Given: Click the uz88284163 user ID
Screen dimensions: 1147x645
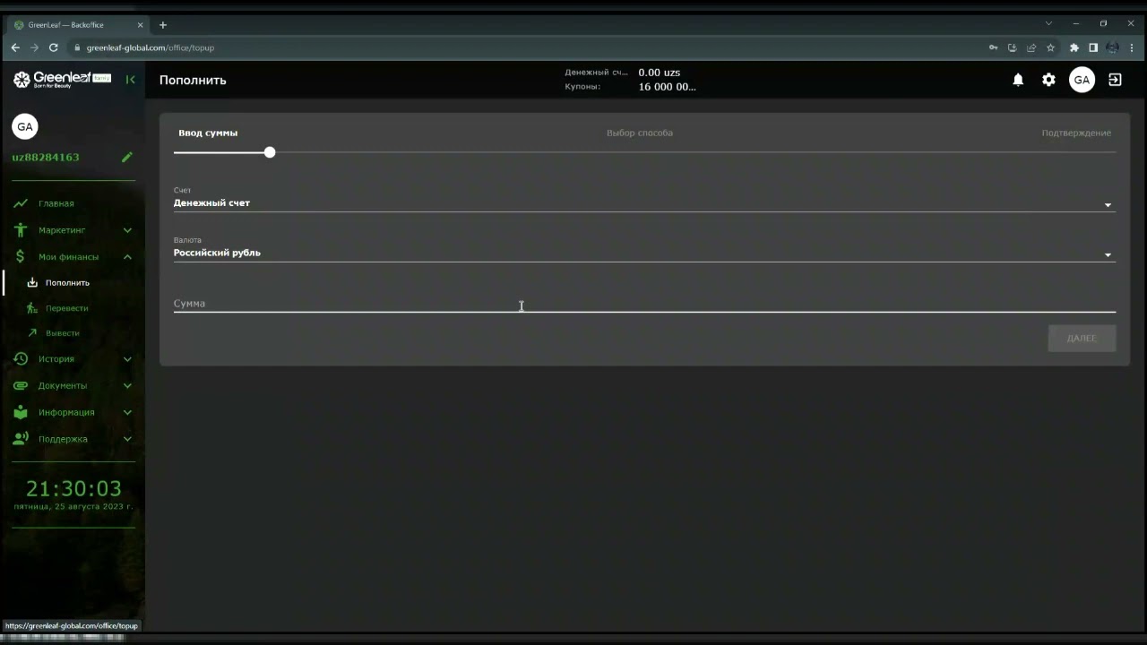Looking at the screenshot, I should [x=46, y=157].
